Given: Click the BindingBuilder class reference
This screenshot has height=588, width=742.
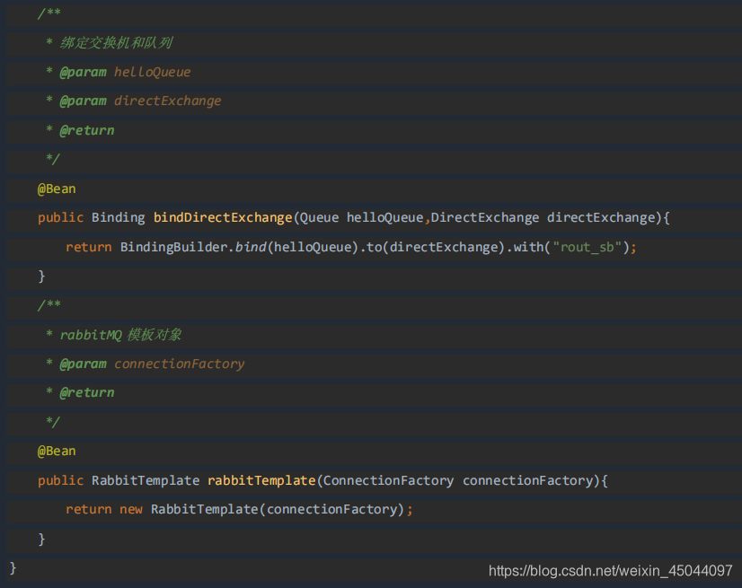Looking at the screenshot, I should 173,247.
